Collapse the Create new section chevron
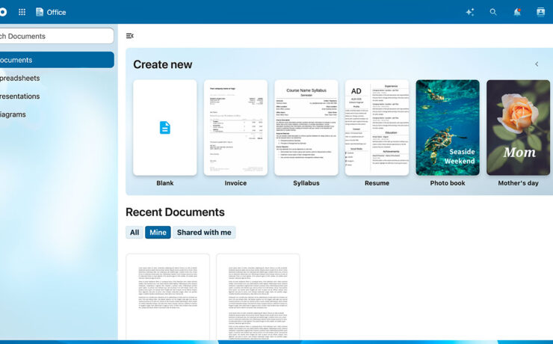The width and height of the screenshot is (553, 344). click(537, 64)
